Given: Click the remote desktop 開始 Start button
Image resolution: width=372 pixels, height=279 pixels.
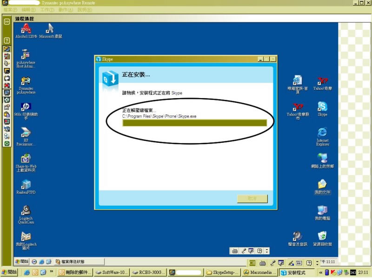Looking at the screenshot, I should (x=21, y=262).
